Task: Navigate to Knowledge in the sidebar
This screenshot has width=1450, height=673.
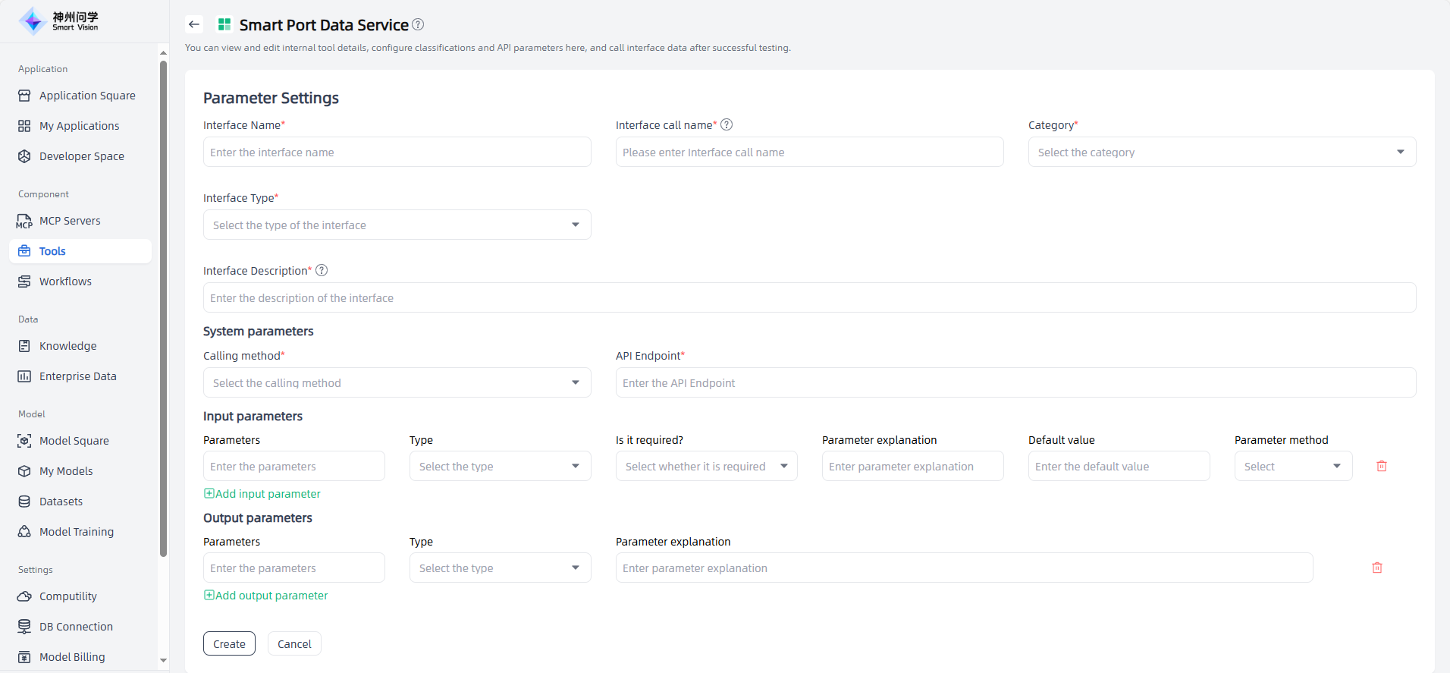Action: (x=67, y=346)
